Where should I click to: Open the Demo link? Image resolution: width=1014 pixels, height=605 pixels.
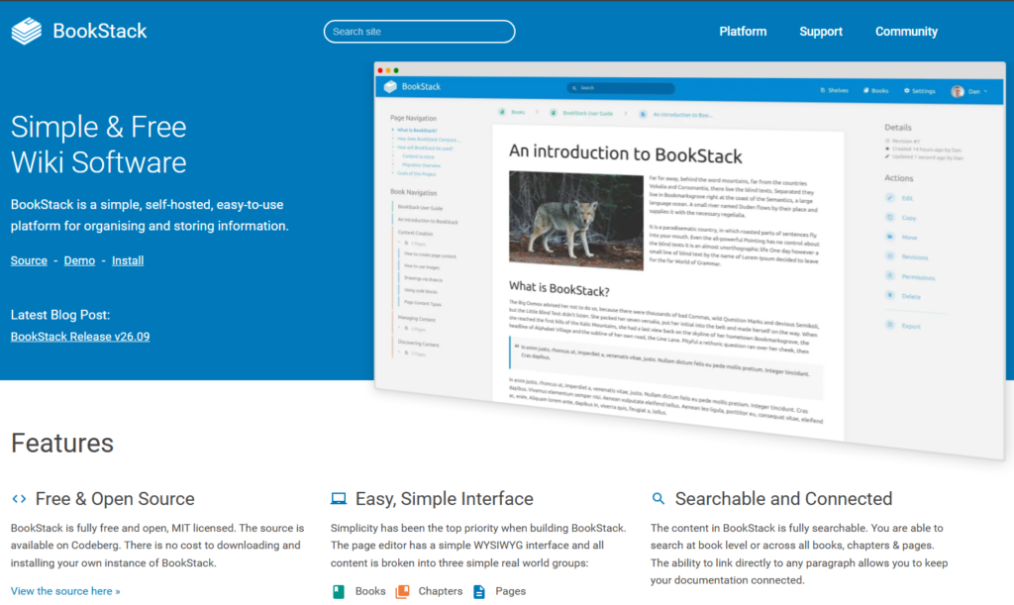(x=79, y=260)
